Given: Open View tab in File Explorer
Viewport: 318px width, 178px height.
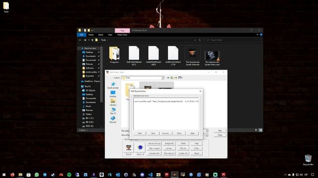Looking at the screenshot, I should (x=110, y=35).
